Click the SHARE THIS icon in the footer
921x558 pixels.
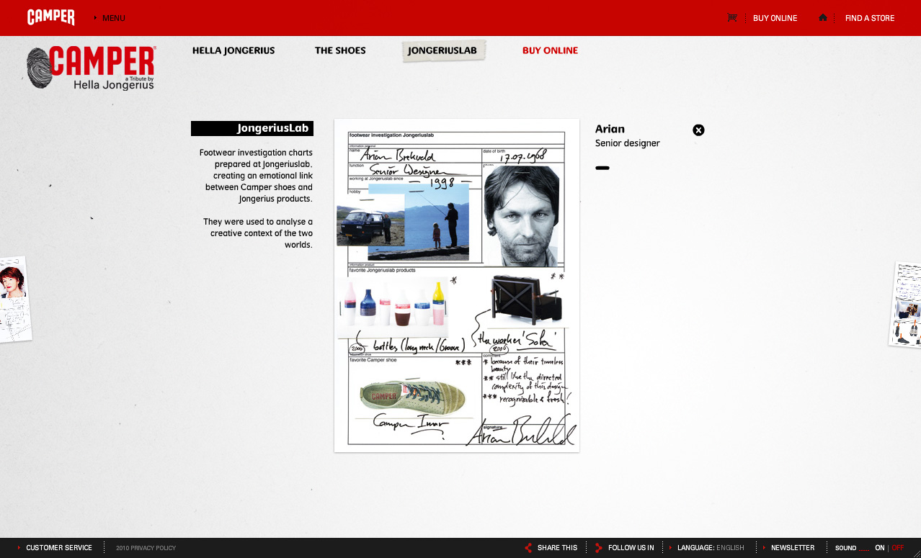[x=528, y=548]
